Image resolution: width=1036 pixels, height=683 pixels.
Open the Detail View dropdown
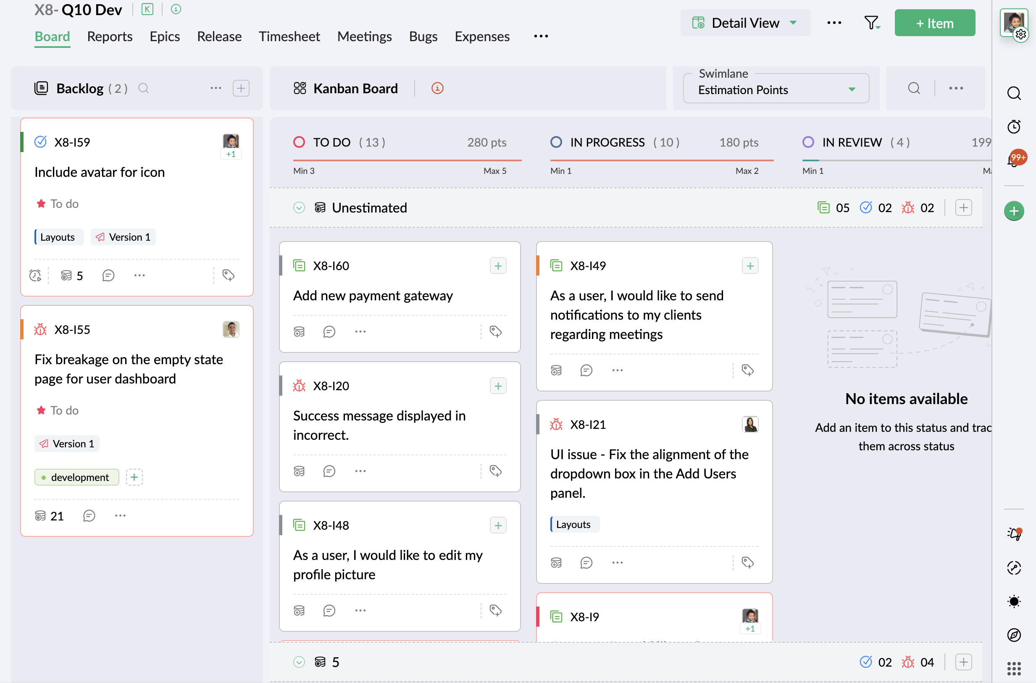coord(745,23)
